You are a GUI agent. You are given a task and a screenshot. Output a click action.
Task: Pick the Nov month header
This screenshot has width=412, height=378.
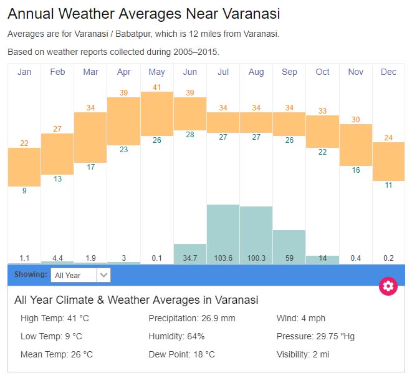pos(356,72)
